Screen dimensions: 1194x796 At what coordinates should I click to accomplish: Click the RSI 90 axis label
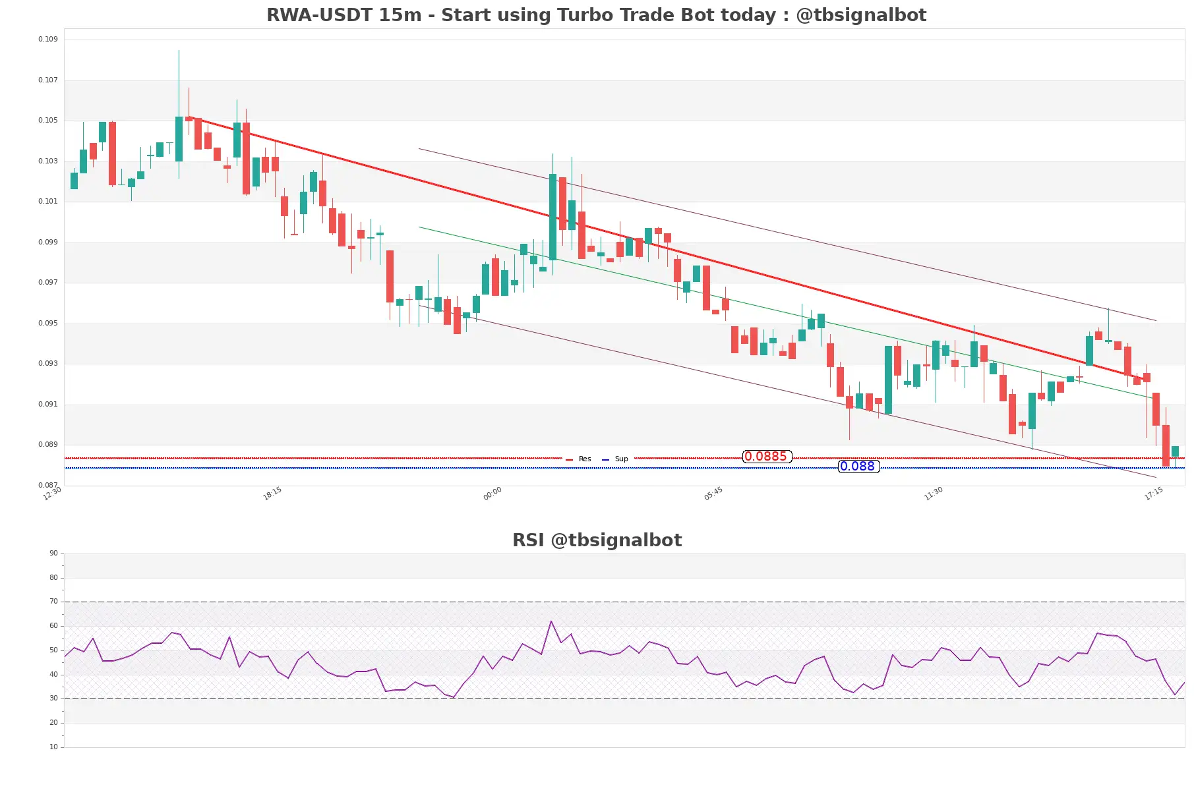tap(53, 554)
